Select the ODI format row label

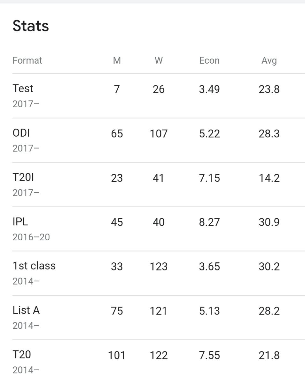[21, 133]
